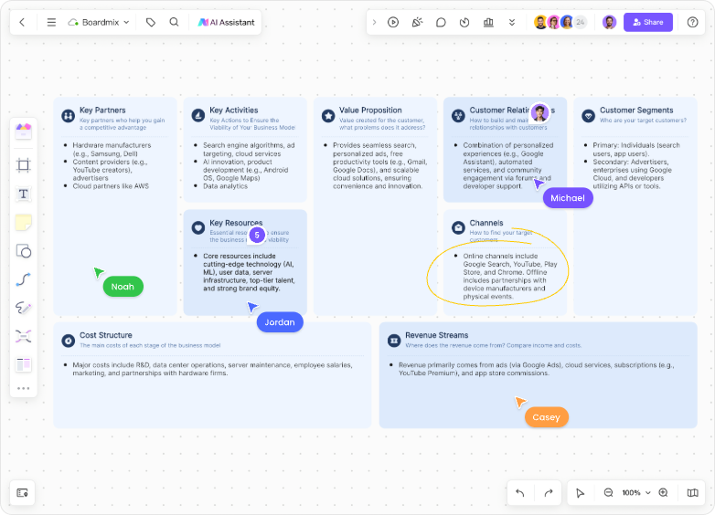
Task: Open the timer icon
Action: point(464,22)
